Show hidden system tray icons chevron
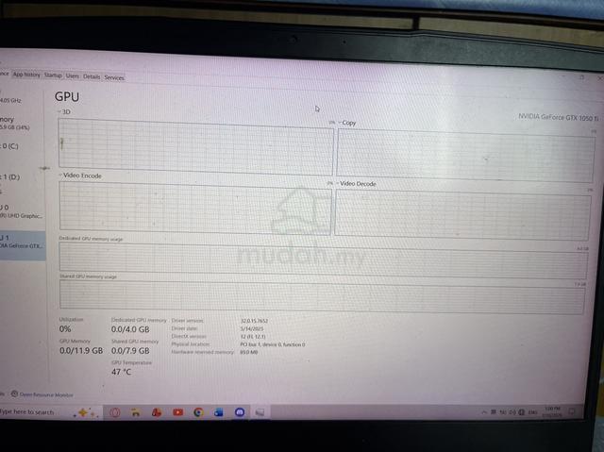Viewport: 604px width, 452px height. (x=484, y=412)
